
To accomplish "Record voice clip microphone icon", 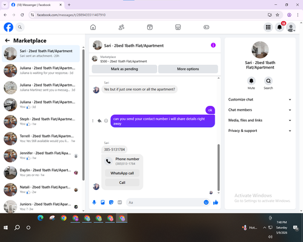I will tap(94, 202).
